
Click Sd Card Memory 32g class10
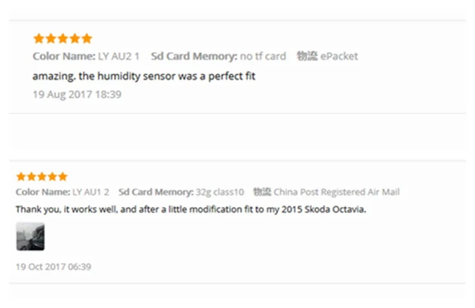pyautogui.click(x=181, y=192)
